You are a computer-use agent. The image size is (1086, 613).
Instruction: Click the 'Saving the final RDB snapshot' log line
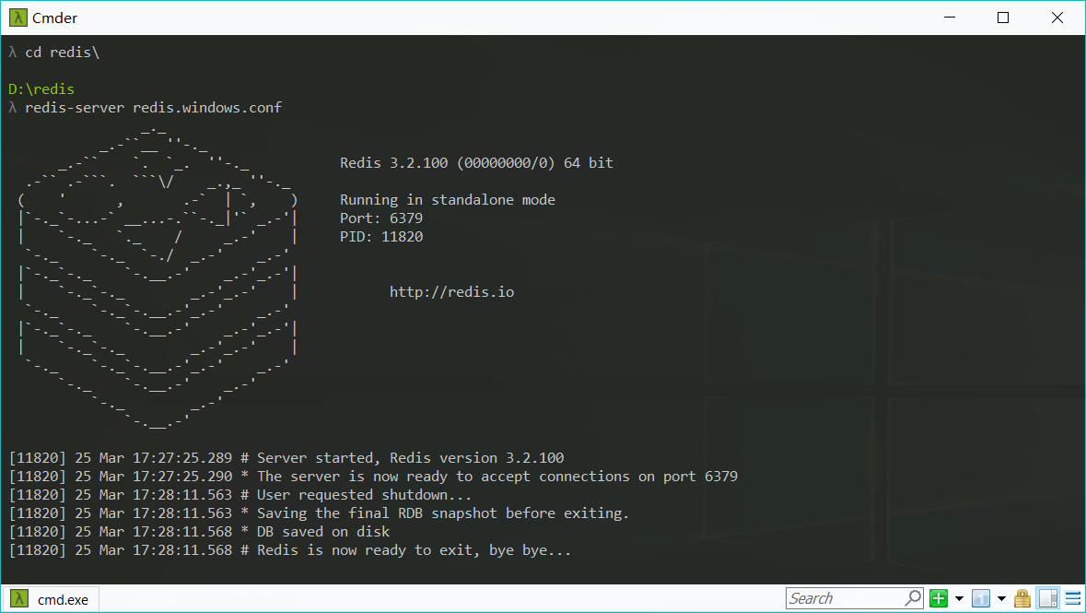point(319,513)
